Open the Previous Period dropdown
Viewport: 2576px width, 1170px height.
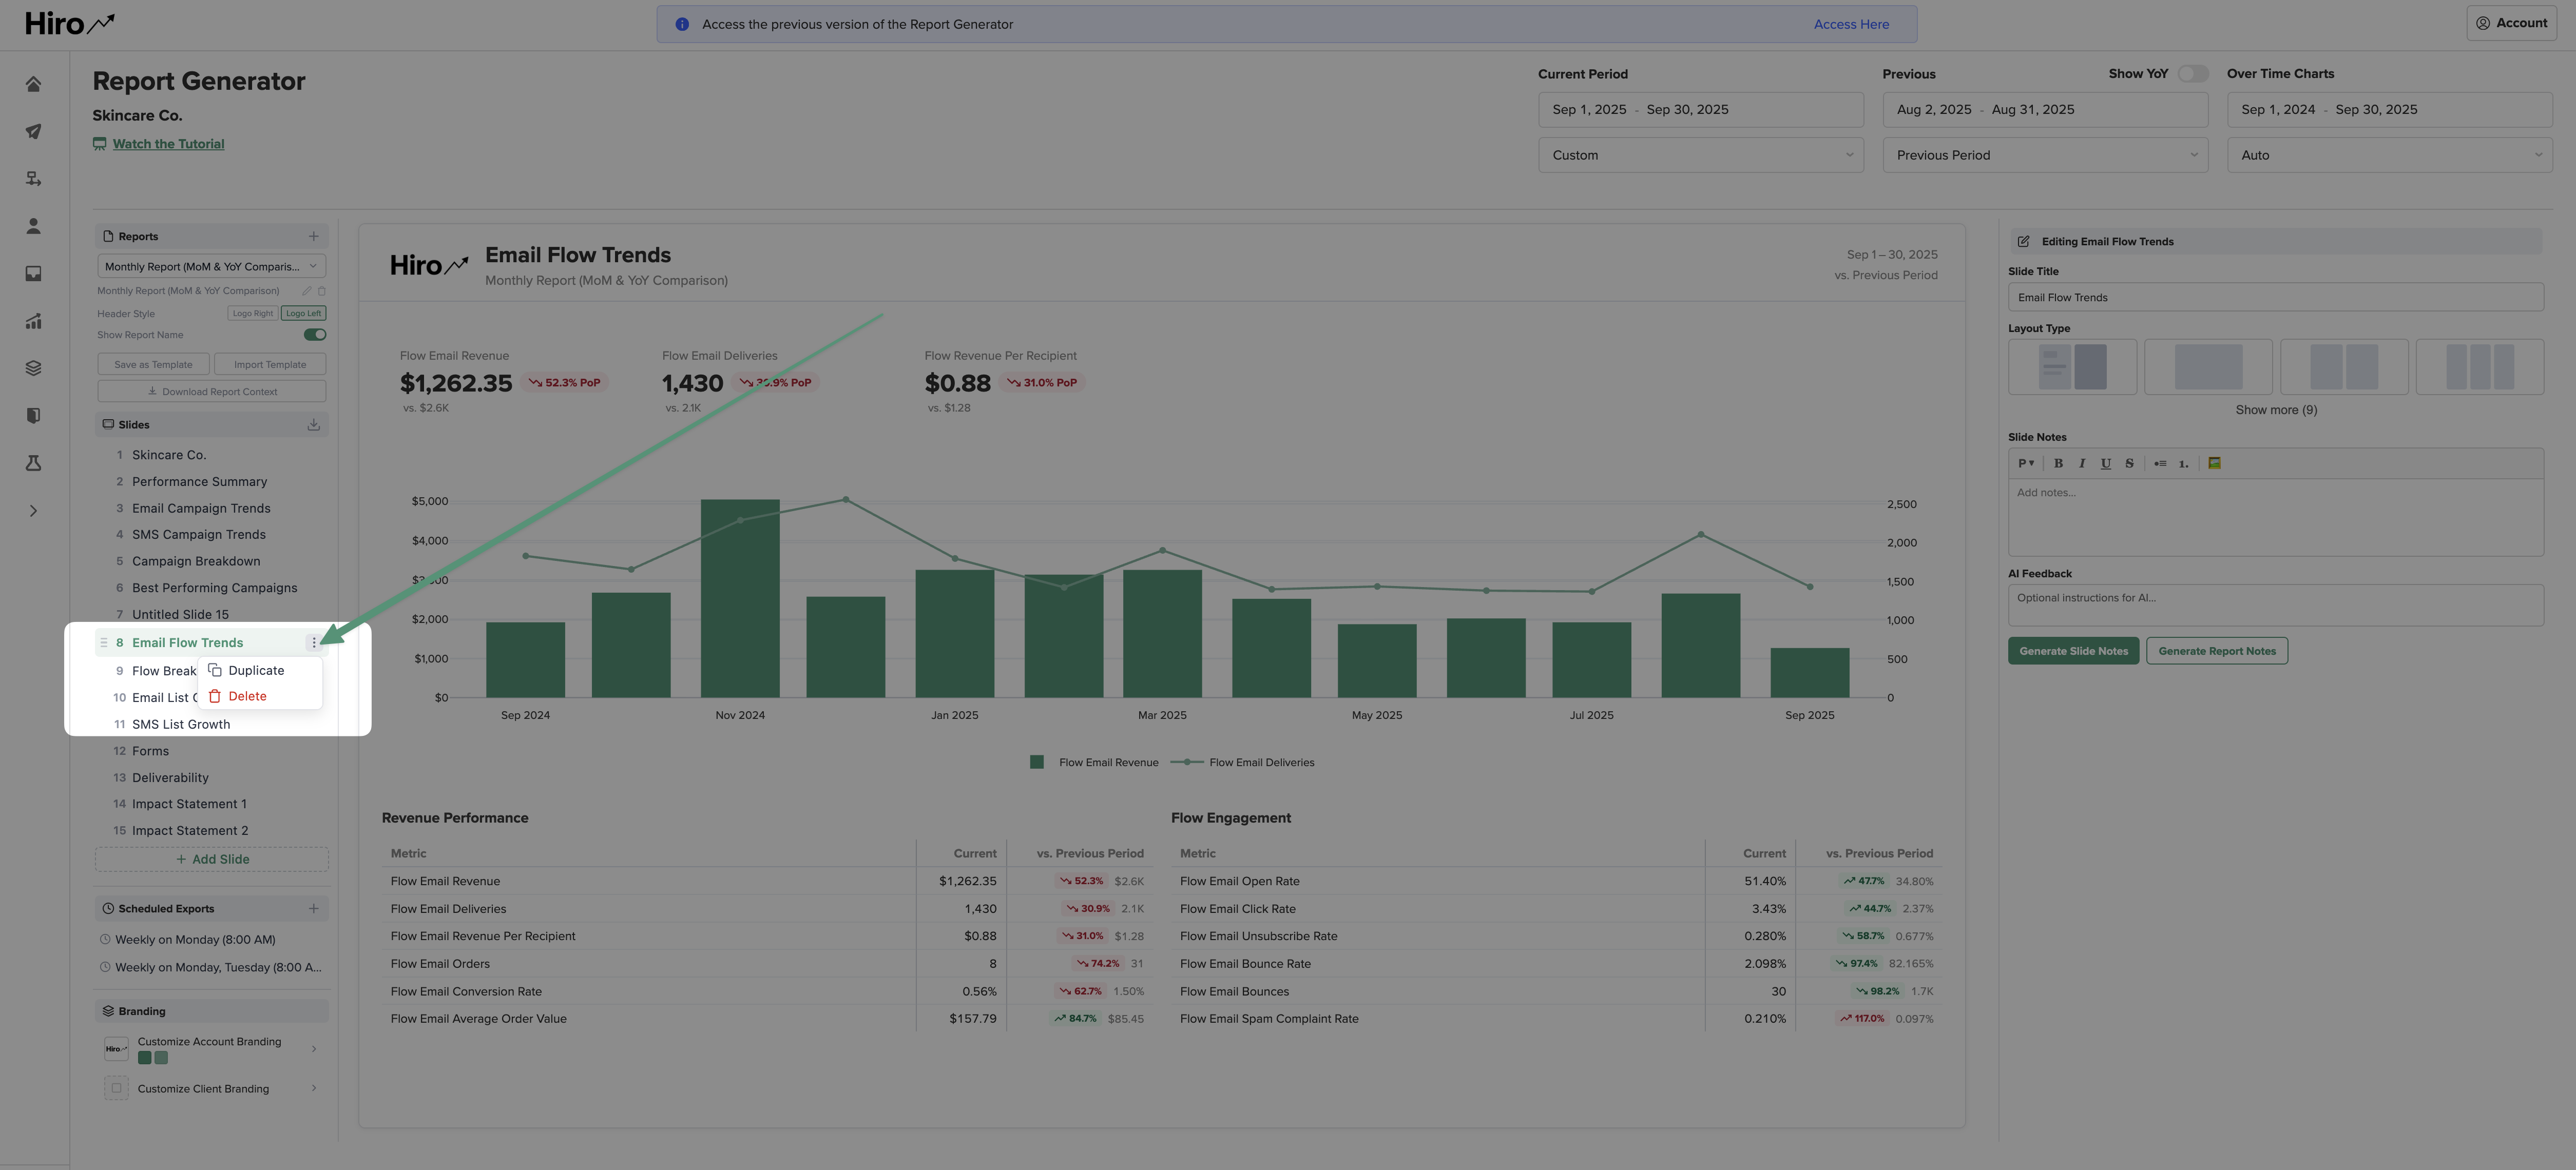pos(2045,155)
